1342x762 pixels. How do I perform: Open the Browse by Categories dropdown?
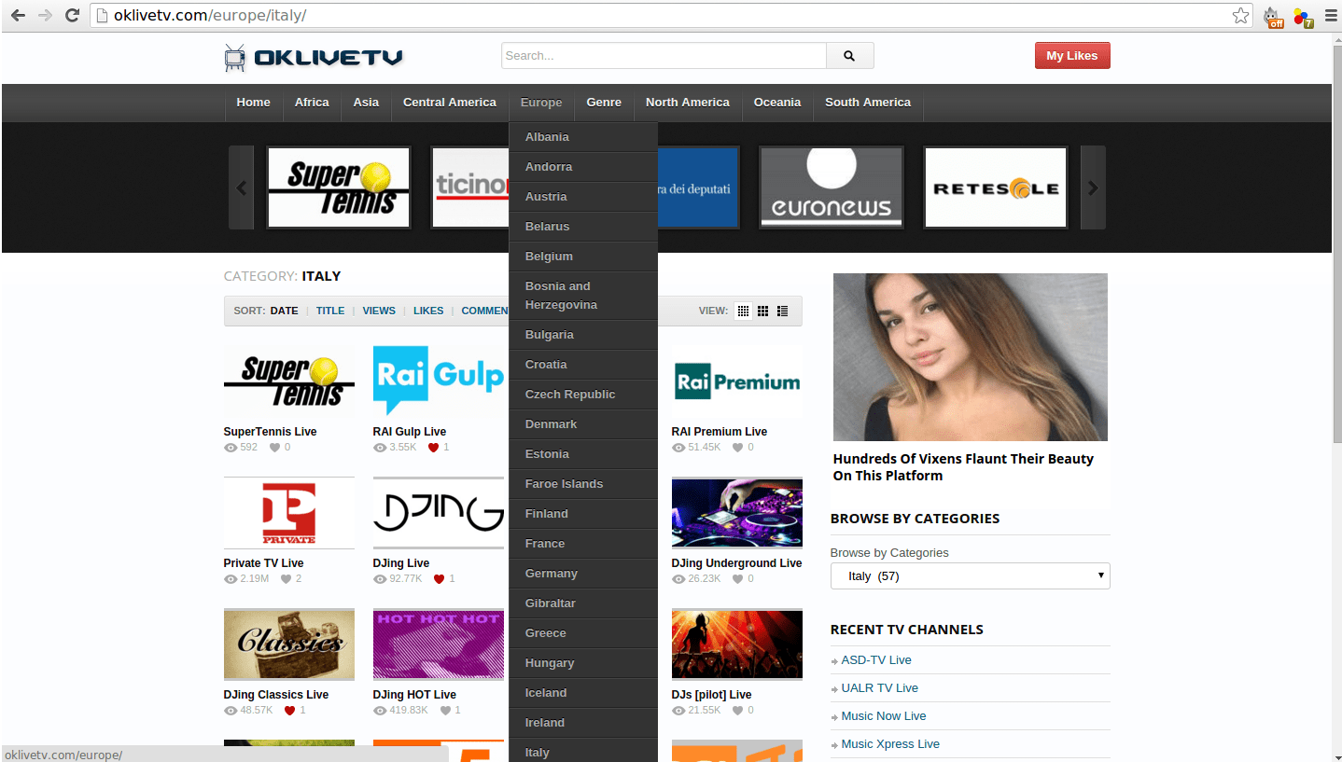(x=970, y=576)
